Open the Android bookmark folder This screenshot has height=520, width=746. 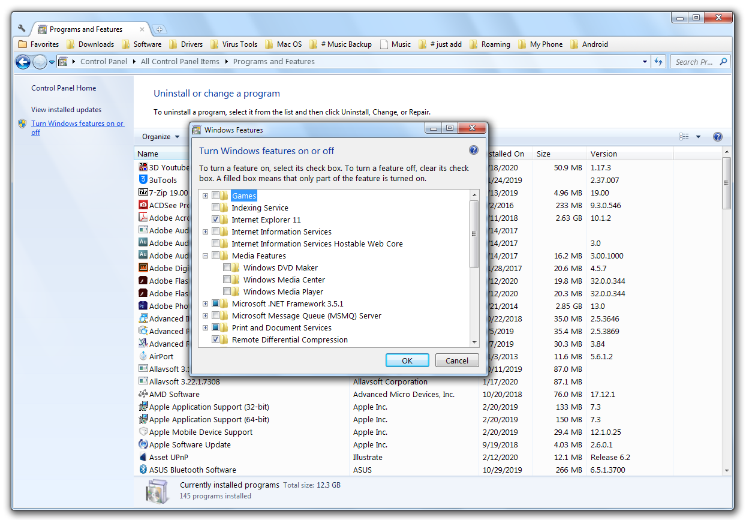(x=589, y=44)
